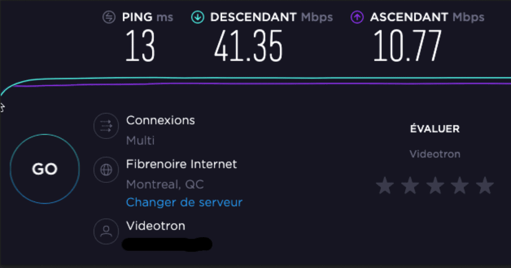Rate Videotron one star
Image resolution: width=511 pixels, height=268 pixels.
point(385,185)
